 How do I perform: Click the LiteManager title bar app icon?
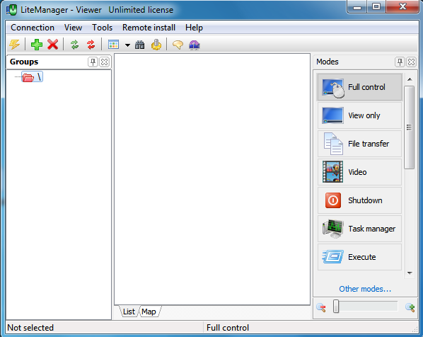11,10
